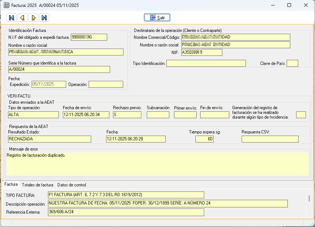Go to the previous invoice record
The width and height of the screenshot is (315, 227).
[23, 18]
